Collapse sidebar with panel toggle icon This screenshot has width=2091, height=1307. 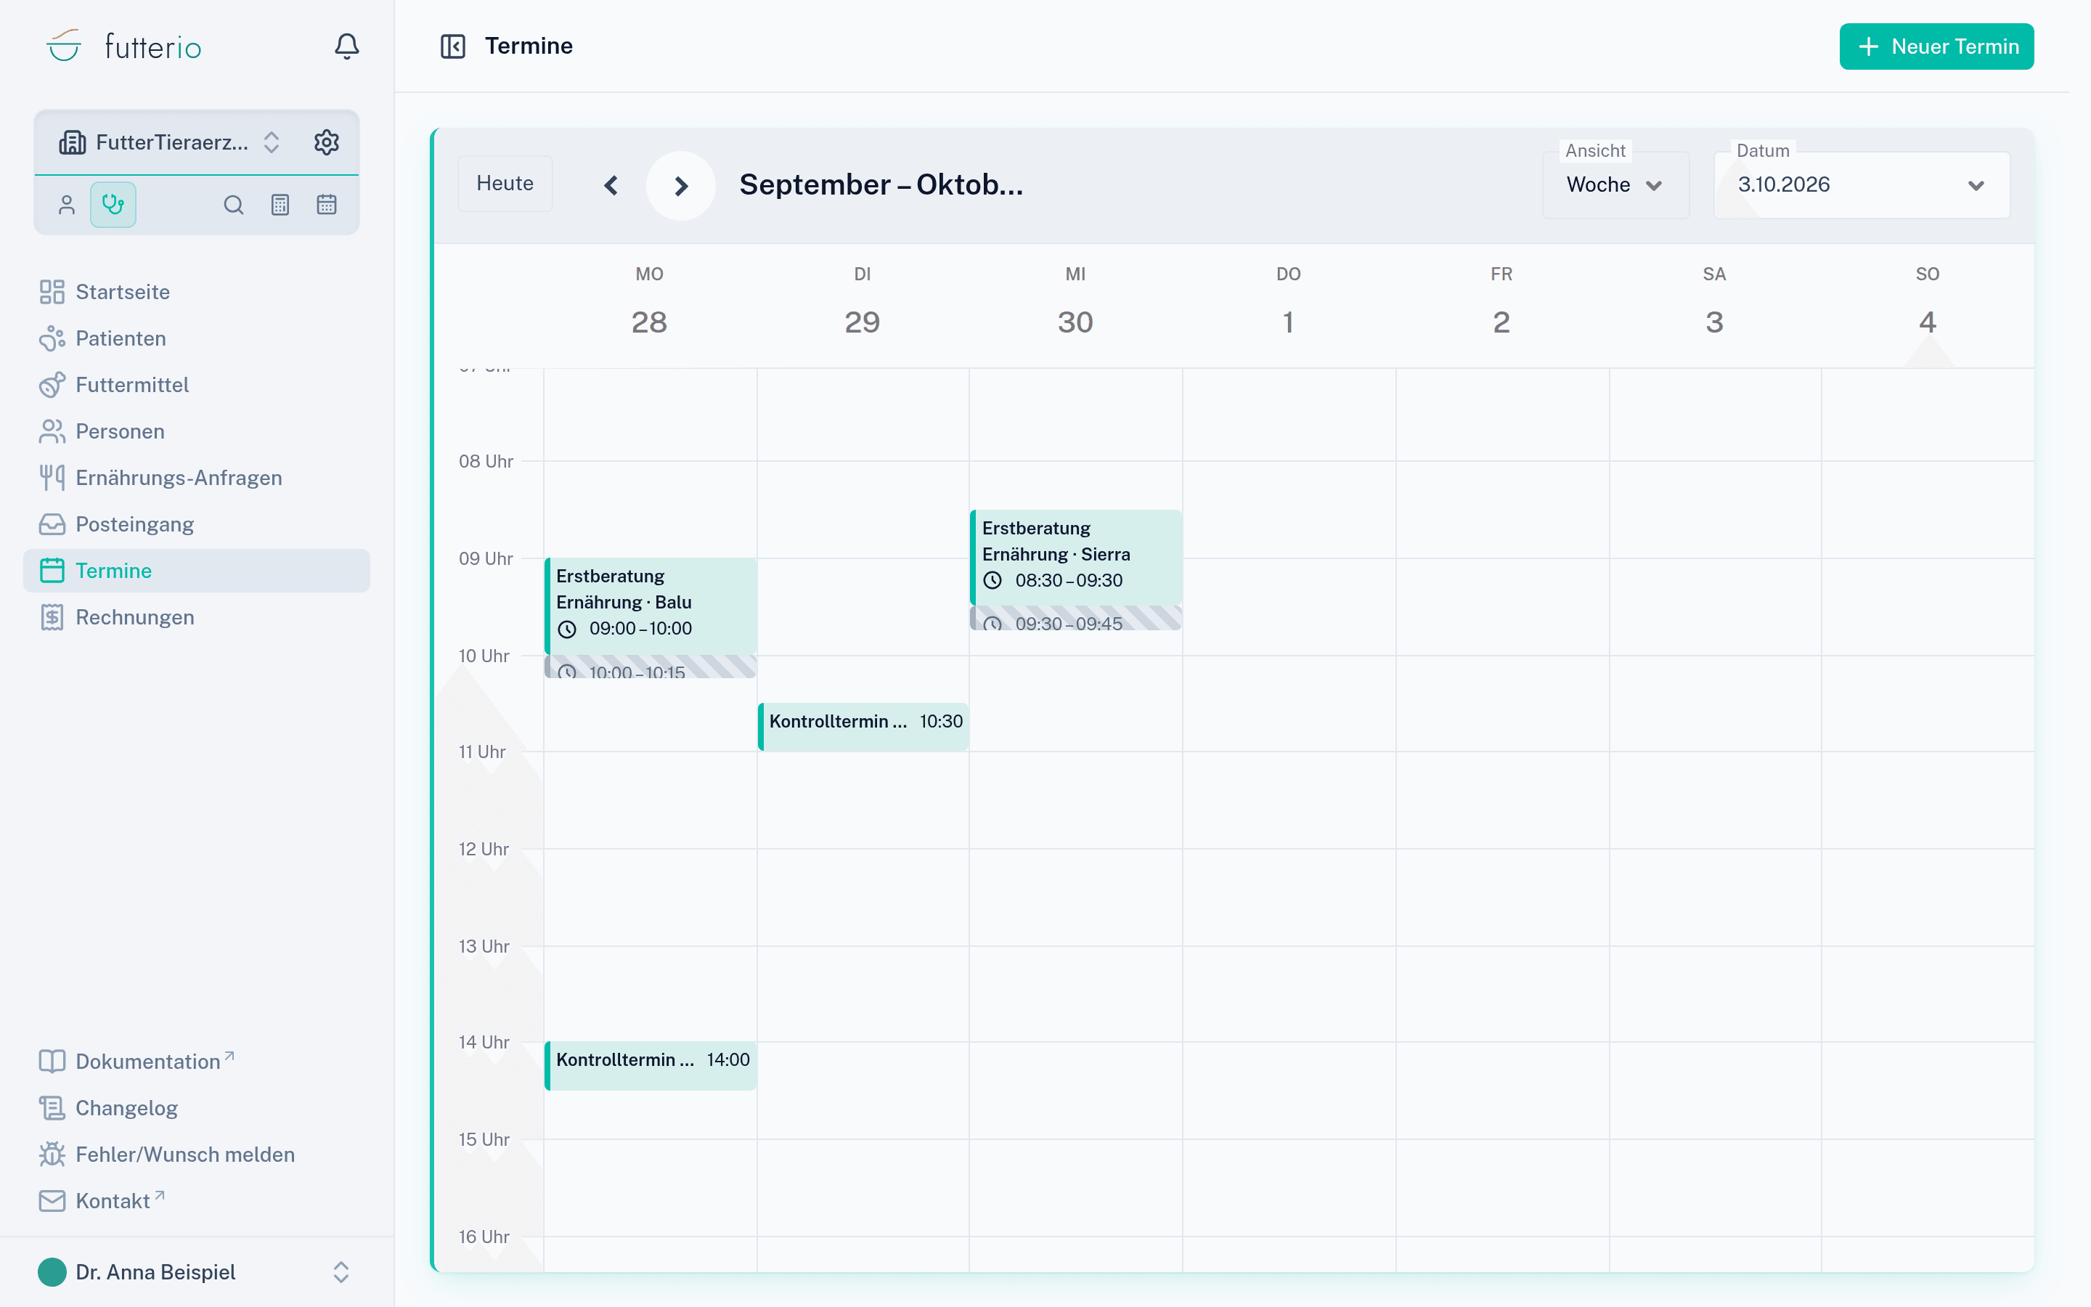(453, 46)
